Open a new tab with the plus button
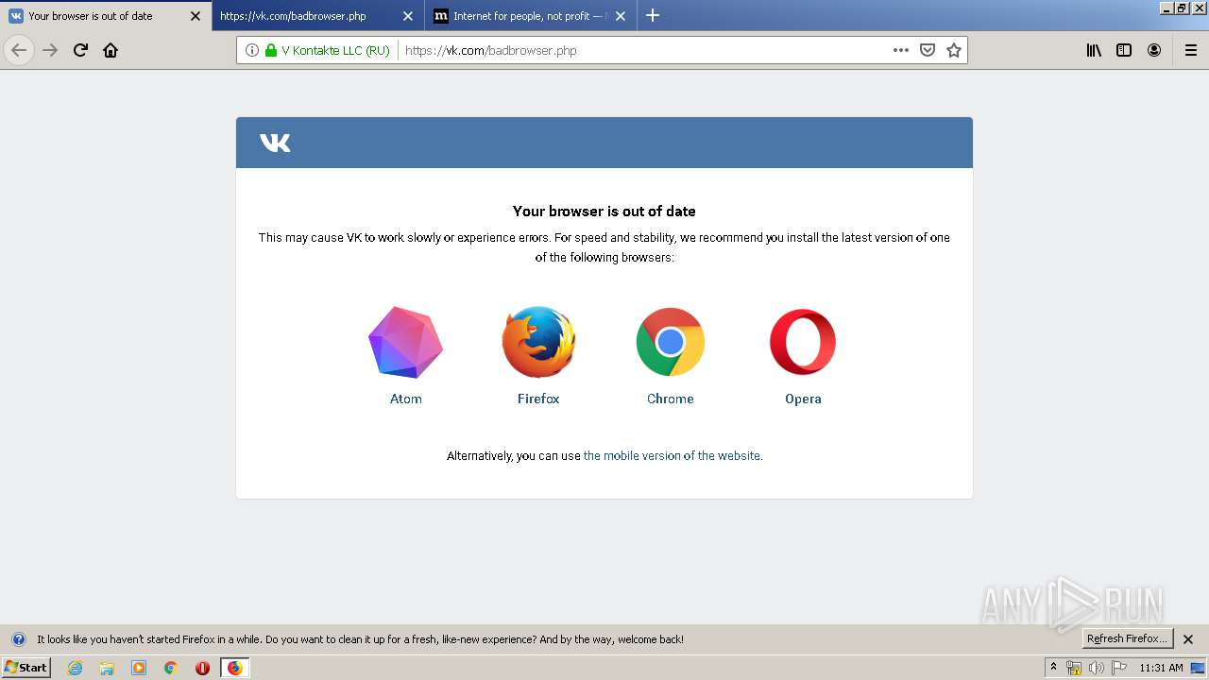Image resolution: width=1209 pixels, height=680 pixels. pos(653,15)
